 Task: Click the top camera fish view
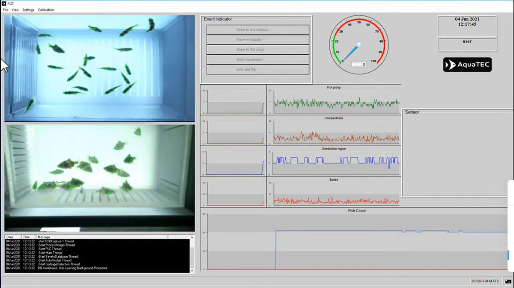click(x=99, y=68)
